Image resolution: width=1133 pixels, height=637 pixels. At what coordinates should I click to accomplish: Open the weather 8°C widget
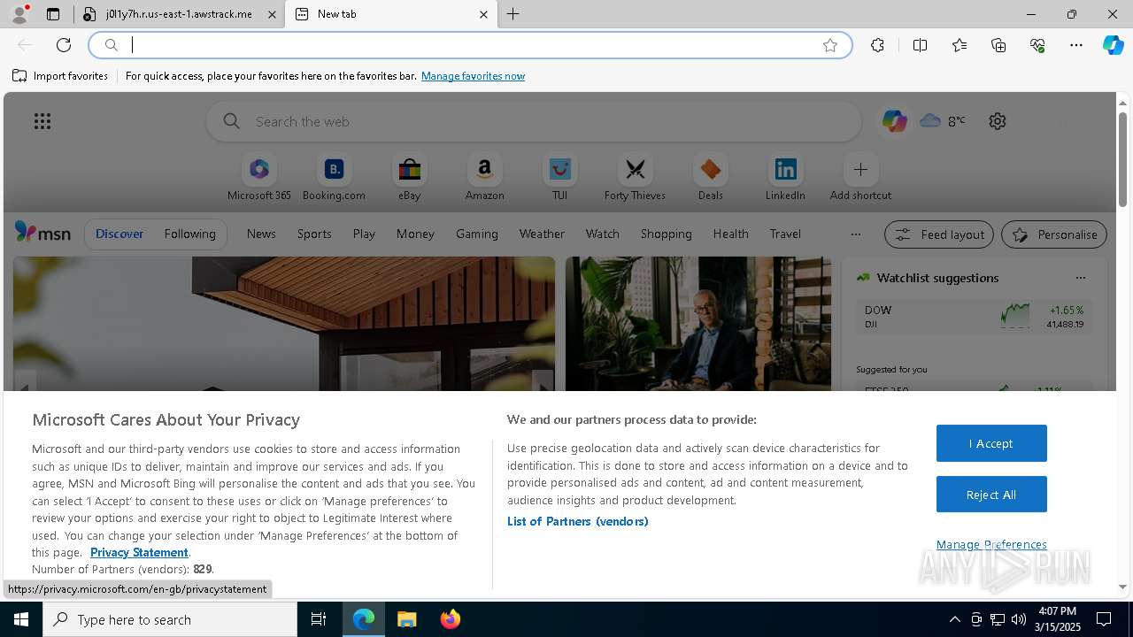943,121
